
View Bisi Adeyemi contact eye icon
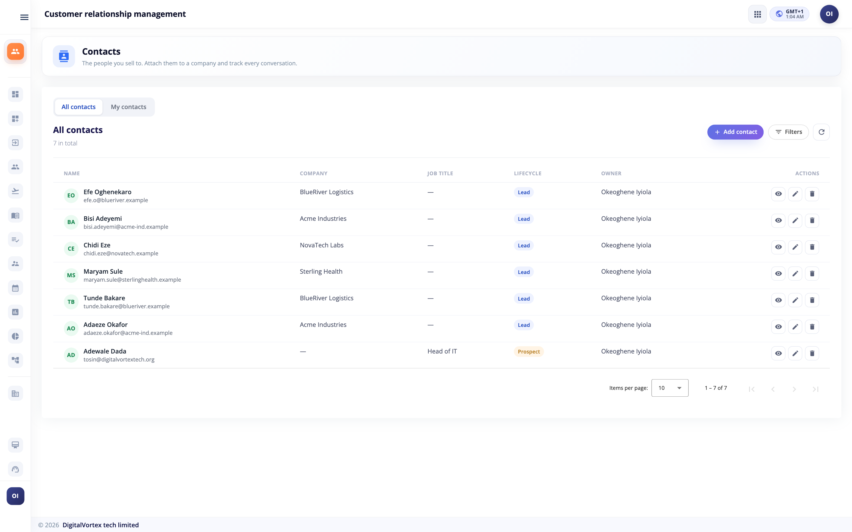(x=778, y=220)
